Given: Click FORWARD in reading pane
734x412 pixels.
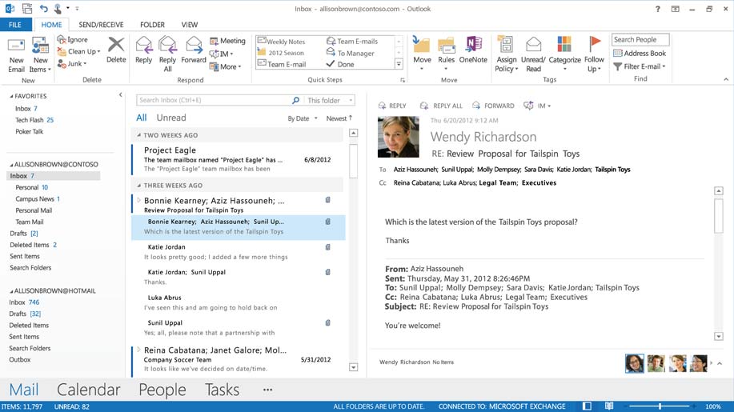Looking at the screenshot, I should click(x=493, y=106).
